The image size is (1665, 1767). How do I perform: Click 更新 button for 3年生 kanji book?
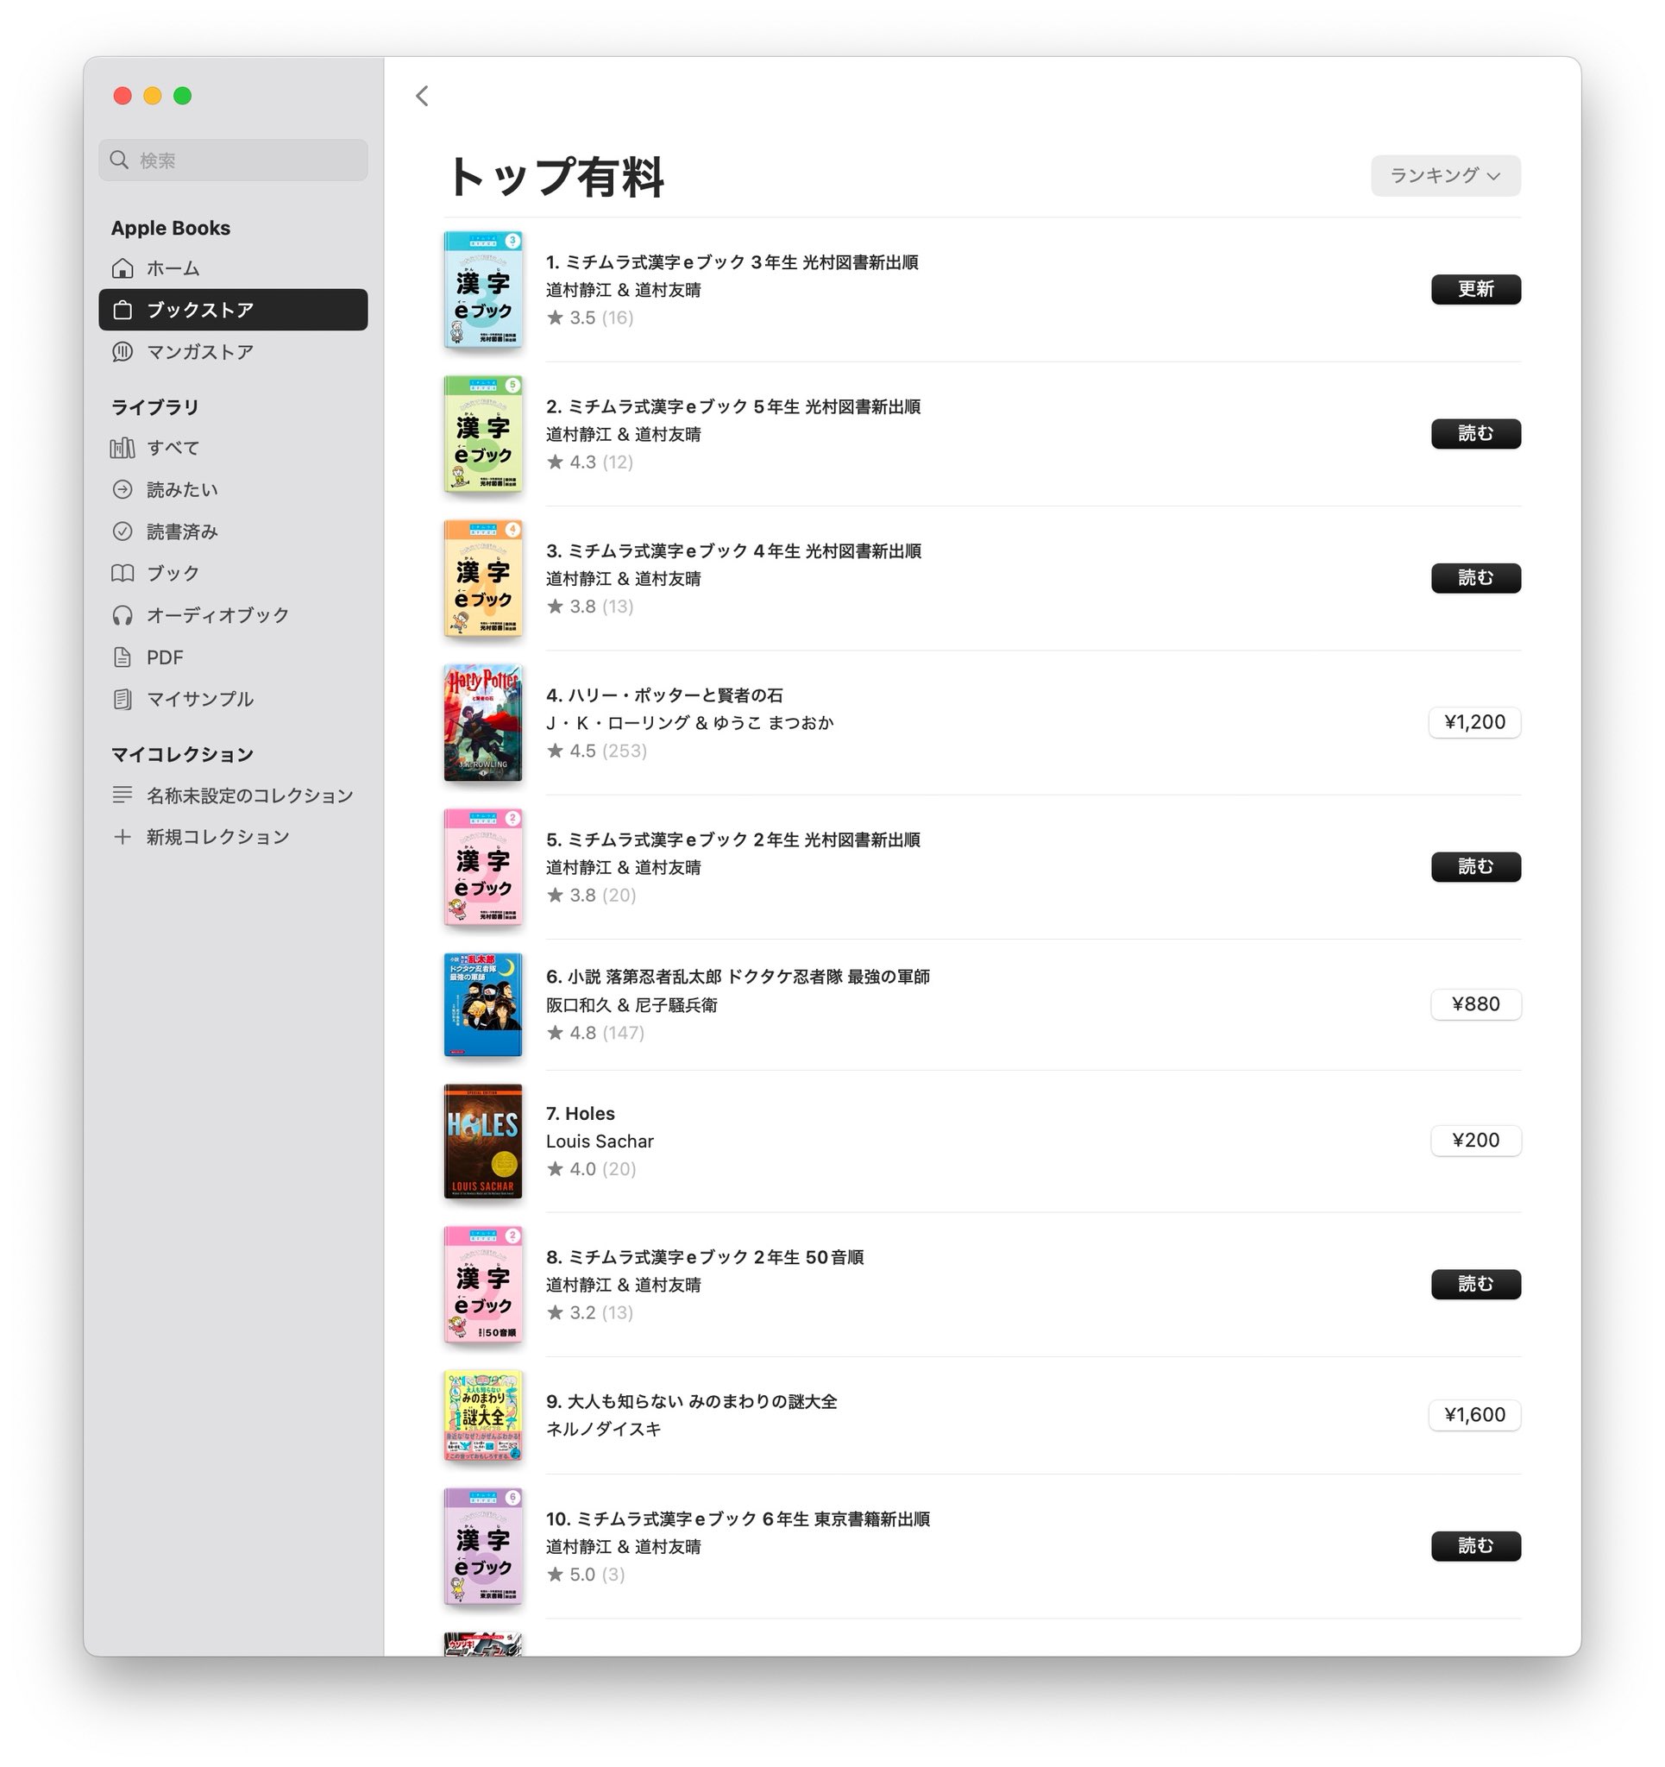[1474, 290]
